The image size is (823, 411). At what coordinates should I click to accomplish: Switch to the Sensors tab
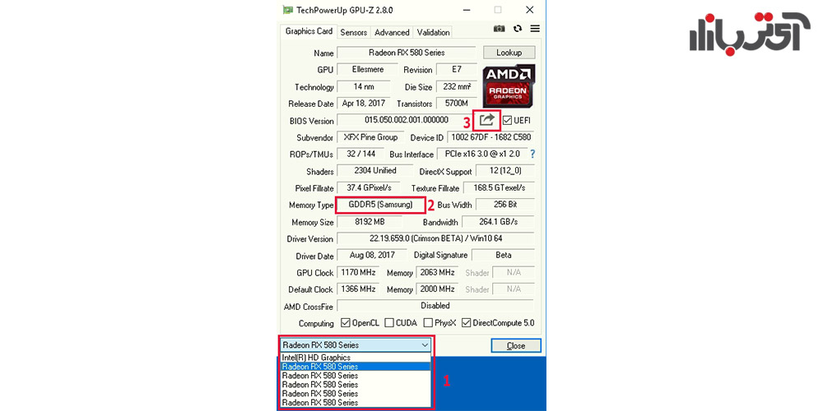(x=353, y=33)
